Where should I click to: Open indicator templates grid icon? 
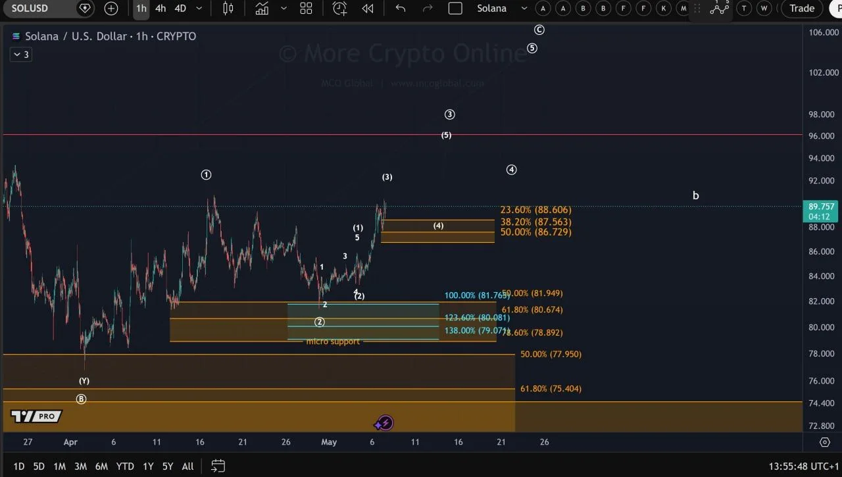(306, 9)
